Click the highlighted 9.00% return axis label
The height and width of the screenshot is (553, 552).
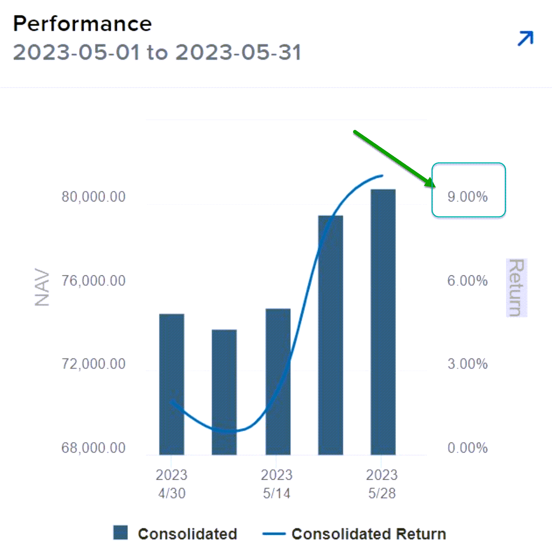tap(468, 197)
